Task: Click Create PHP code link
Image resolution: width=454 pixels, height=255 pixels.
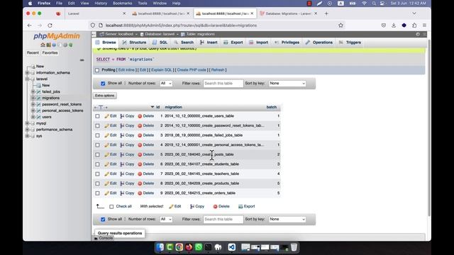Action: point(192,70)
